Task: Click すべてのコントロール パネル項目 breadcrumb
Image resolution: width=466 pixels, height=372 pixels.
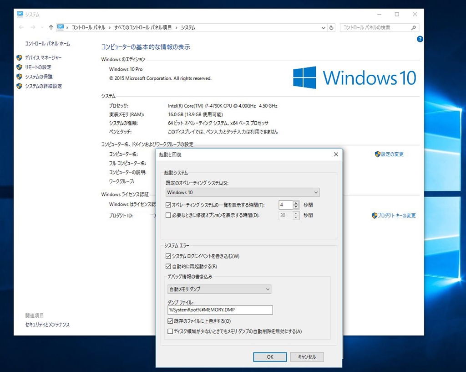Action: click(143, 27)
